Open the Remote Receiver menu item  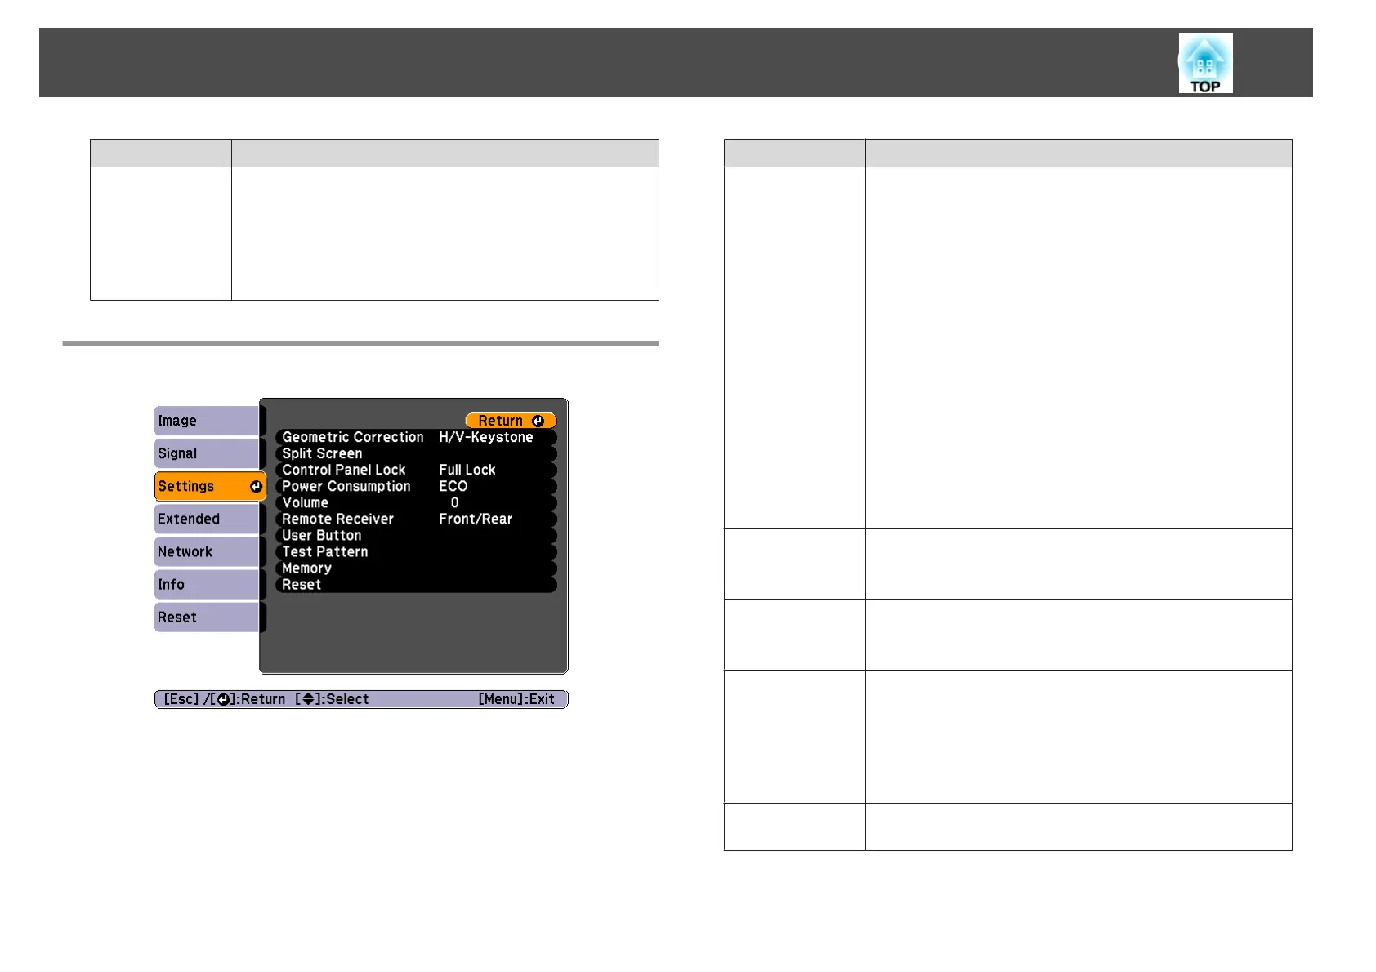pos(416,519)
